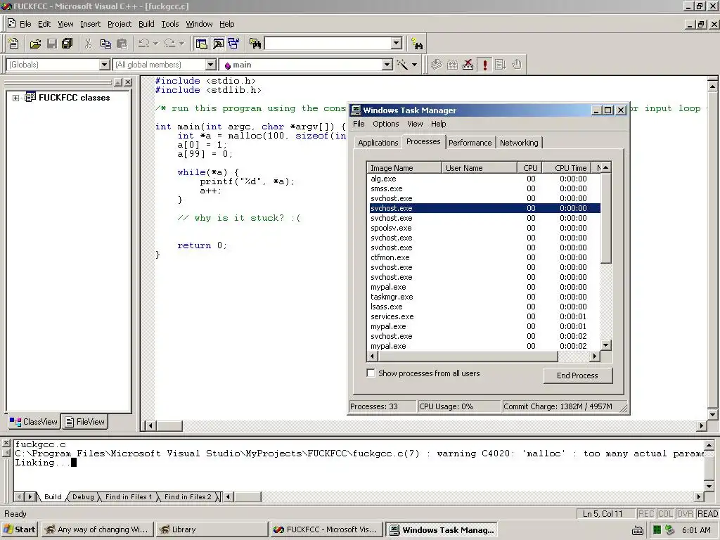Sort processes by Image Name column header
Viewport: 720px width, 540px height.
tap(404, 168)
